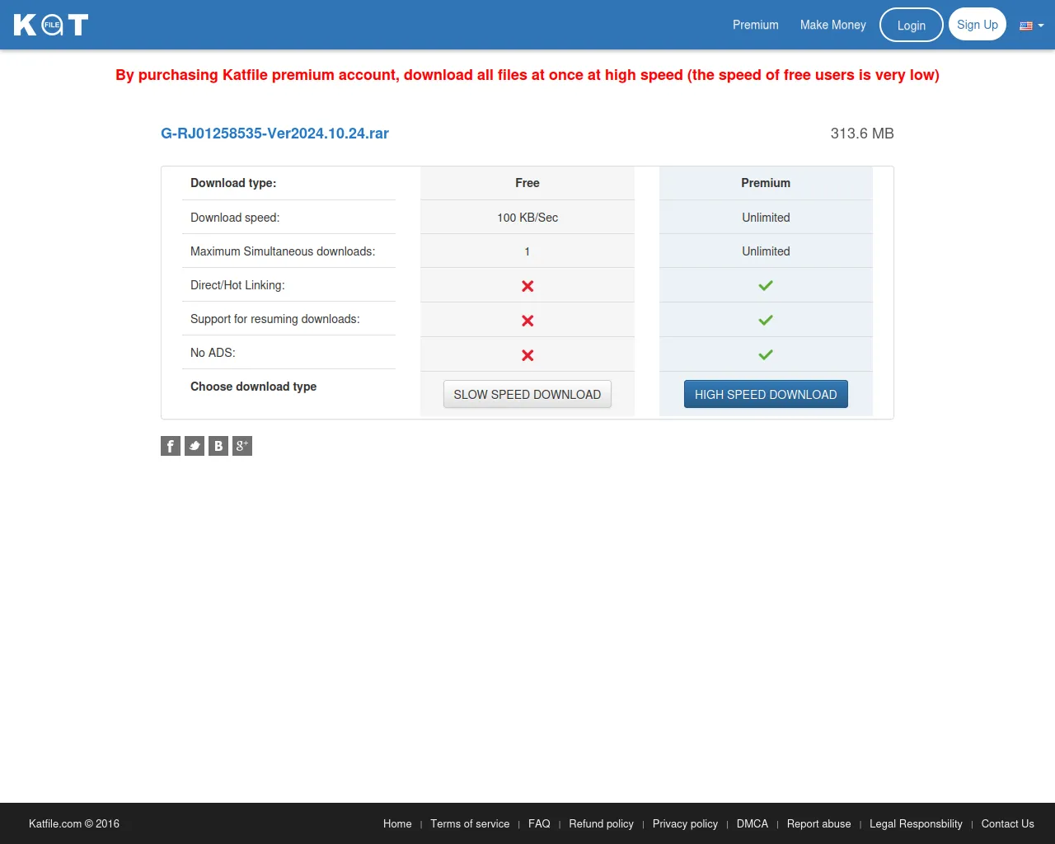Click Maximum Simultaneous downloads: label
Image resolution: width=1055 pixels, height=844 pixels.
coord(283,251)
